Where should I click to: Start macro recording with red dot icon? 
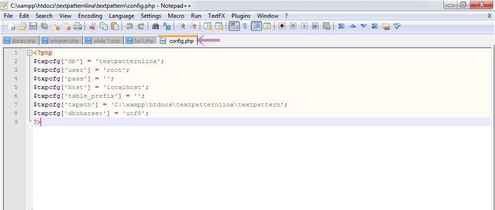(282, 26)
